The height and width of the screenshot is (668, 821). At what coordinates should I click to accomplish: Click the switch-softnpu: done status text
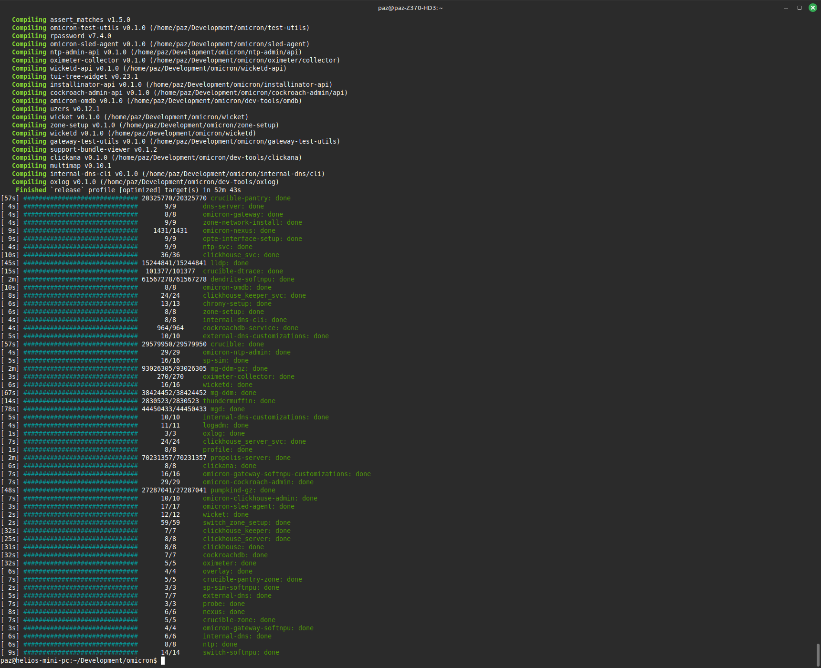pos(241,652)
